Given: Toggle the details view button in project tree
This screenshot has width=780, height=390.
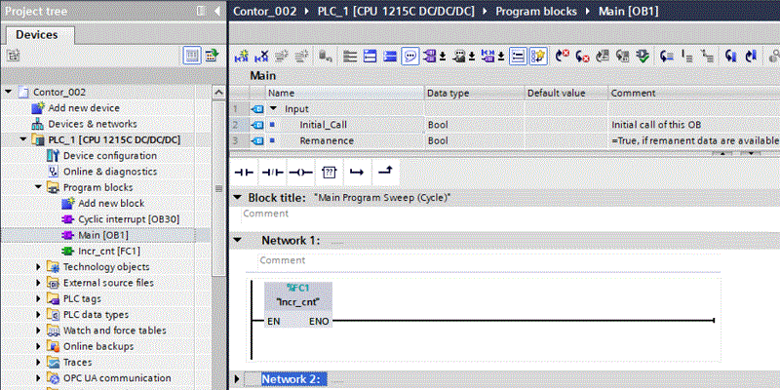Looking at the screenshot, I should pyautogui.click(x=192, y=56).
